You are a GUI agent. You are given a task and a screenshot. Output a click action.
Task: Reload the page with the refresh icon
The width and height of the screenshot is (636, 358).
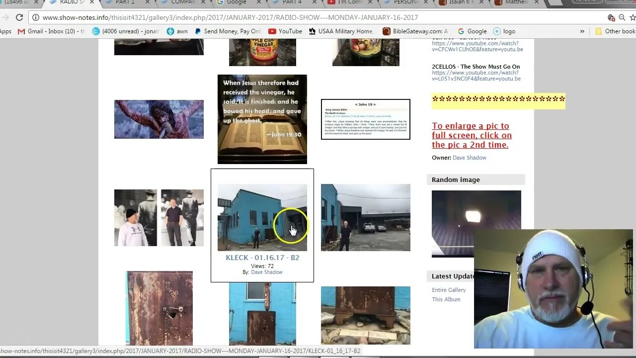coord(19,17)
